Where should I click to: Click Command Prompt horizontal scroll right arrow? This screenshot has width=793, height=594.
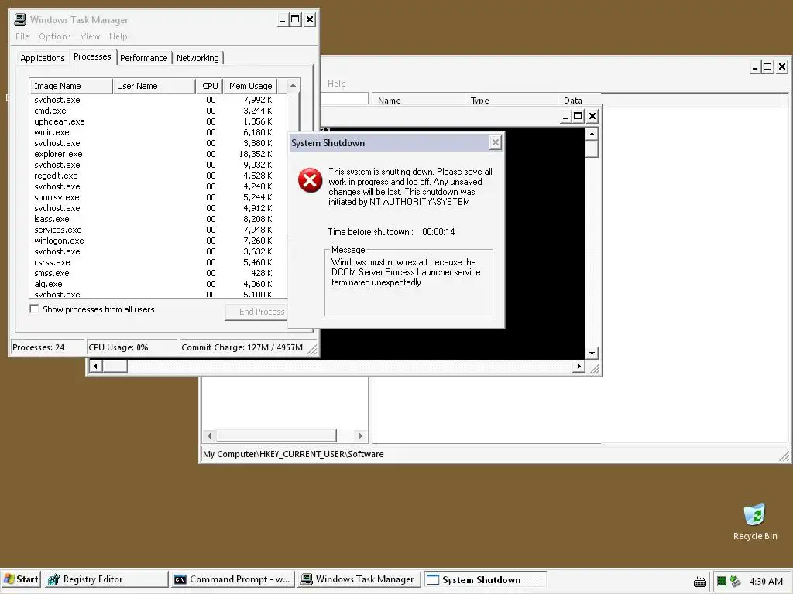pos(578,366)
